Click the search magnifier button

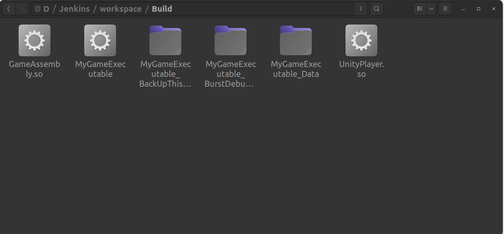[376, 9]
